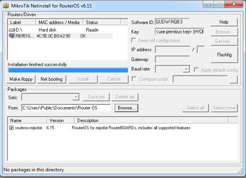
Task: Click 'Installation finished successfully' message
Action: (37, 65)
